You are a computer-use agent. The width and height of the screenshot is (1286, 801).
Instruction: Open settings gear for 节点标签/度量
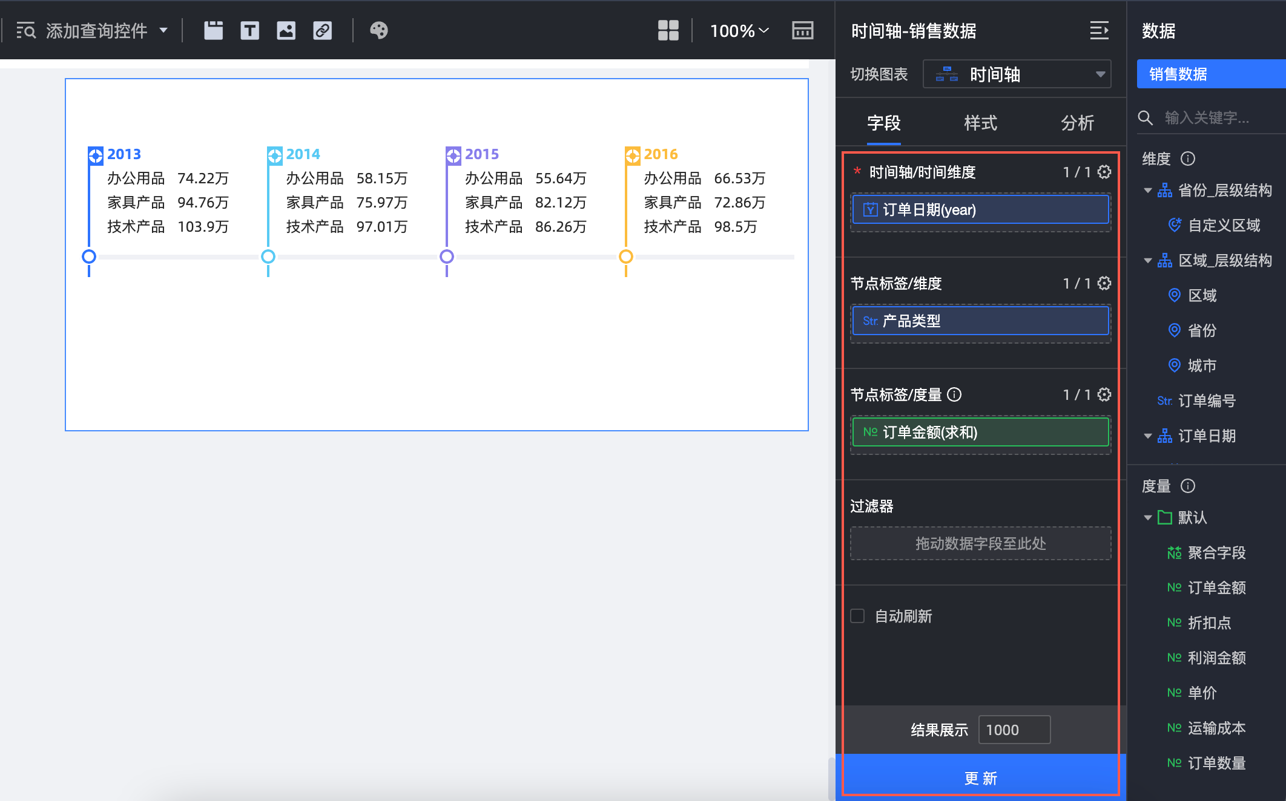click(1104, 394)
